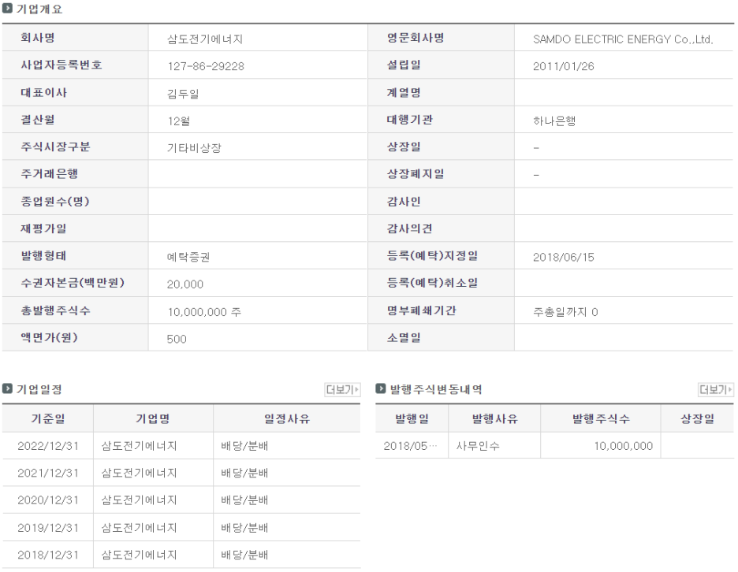
Task: Select issue type 예탁증권
Action: (x=188, y=257)
